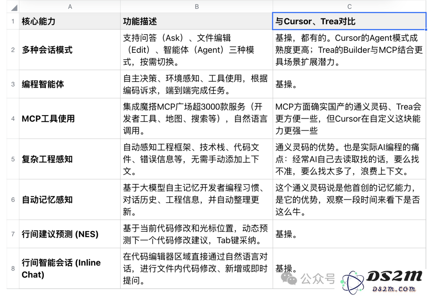Select column B header
429x296 pixels.
point(197,7)
